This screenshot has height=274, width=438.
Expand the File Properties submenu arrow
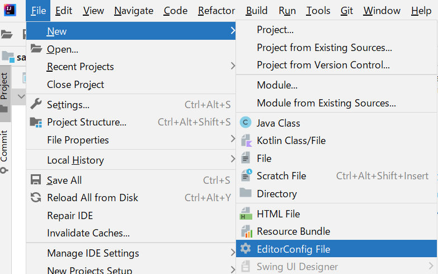[233, 139]
